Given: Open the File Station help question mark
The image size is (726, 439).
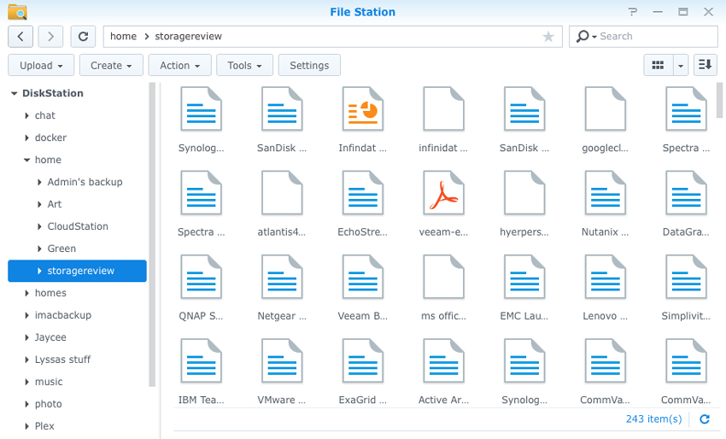Looking at the screenshot, I should [x=633, y=12].
